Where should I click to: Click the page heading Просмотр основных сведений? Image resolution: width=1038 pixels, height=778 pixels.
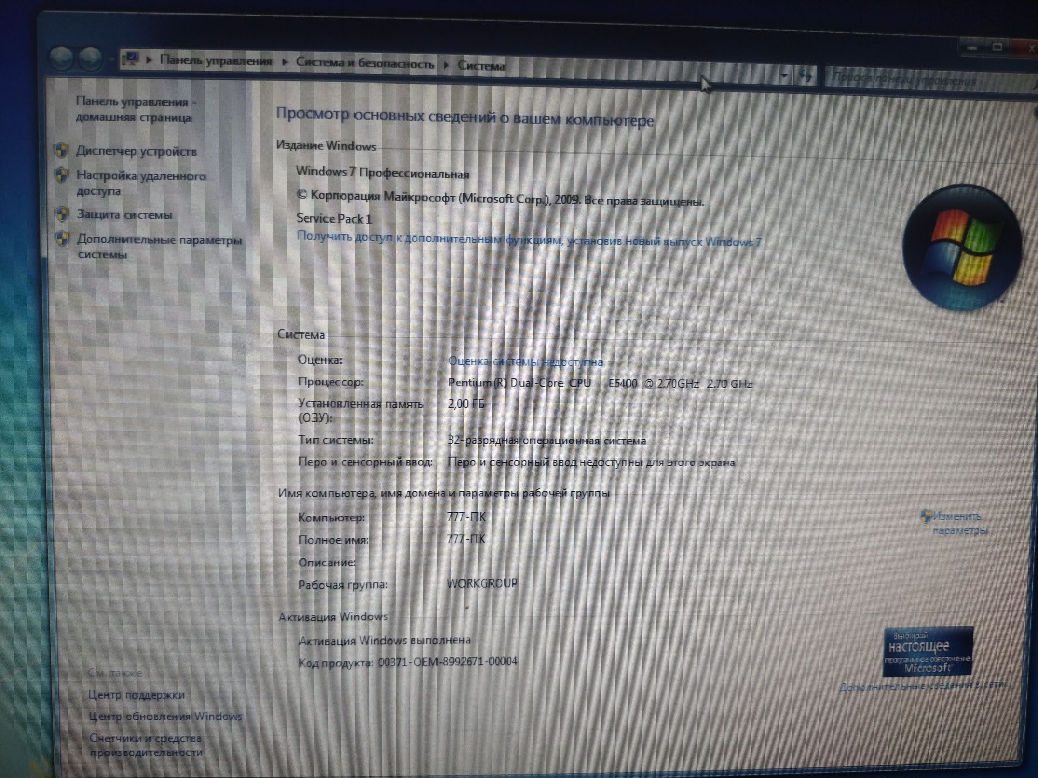point(465,117)
